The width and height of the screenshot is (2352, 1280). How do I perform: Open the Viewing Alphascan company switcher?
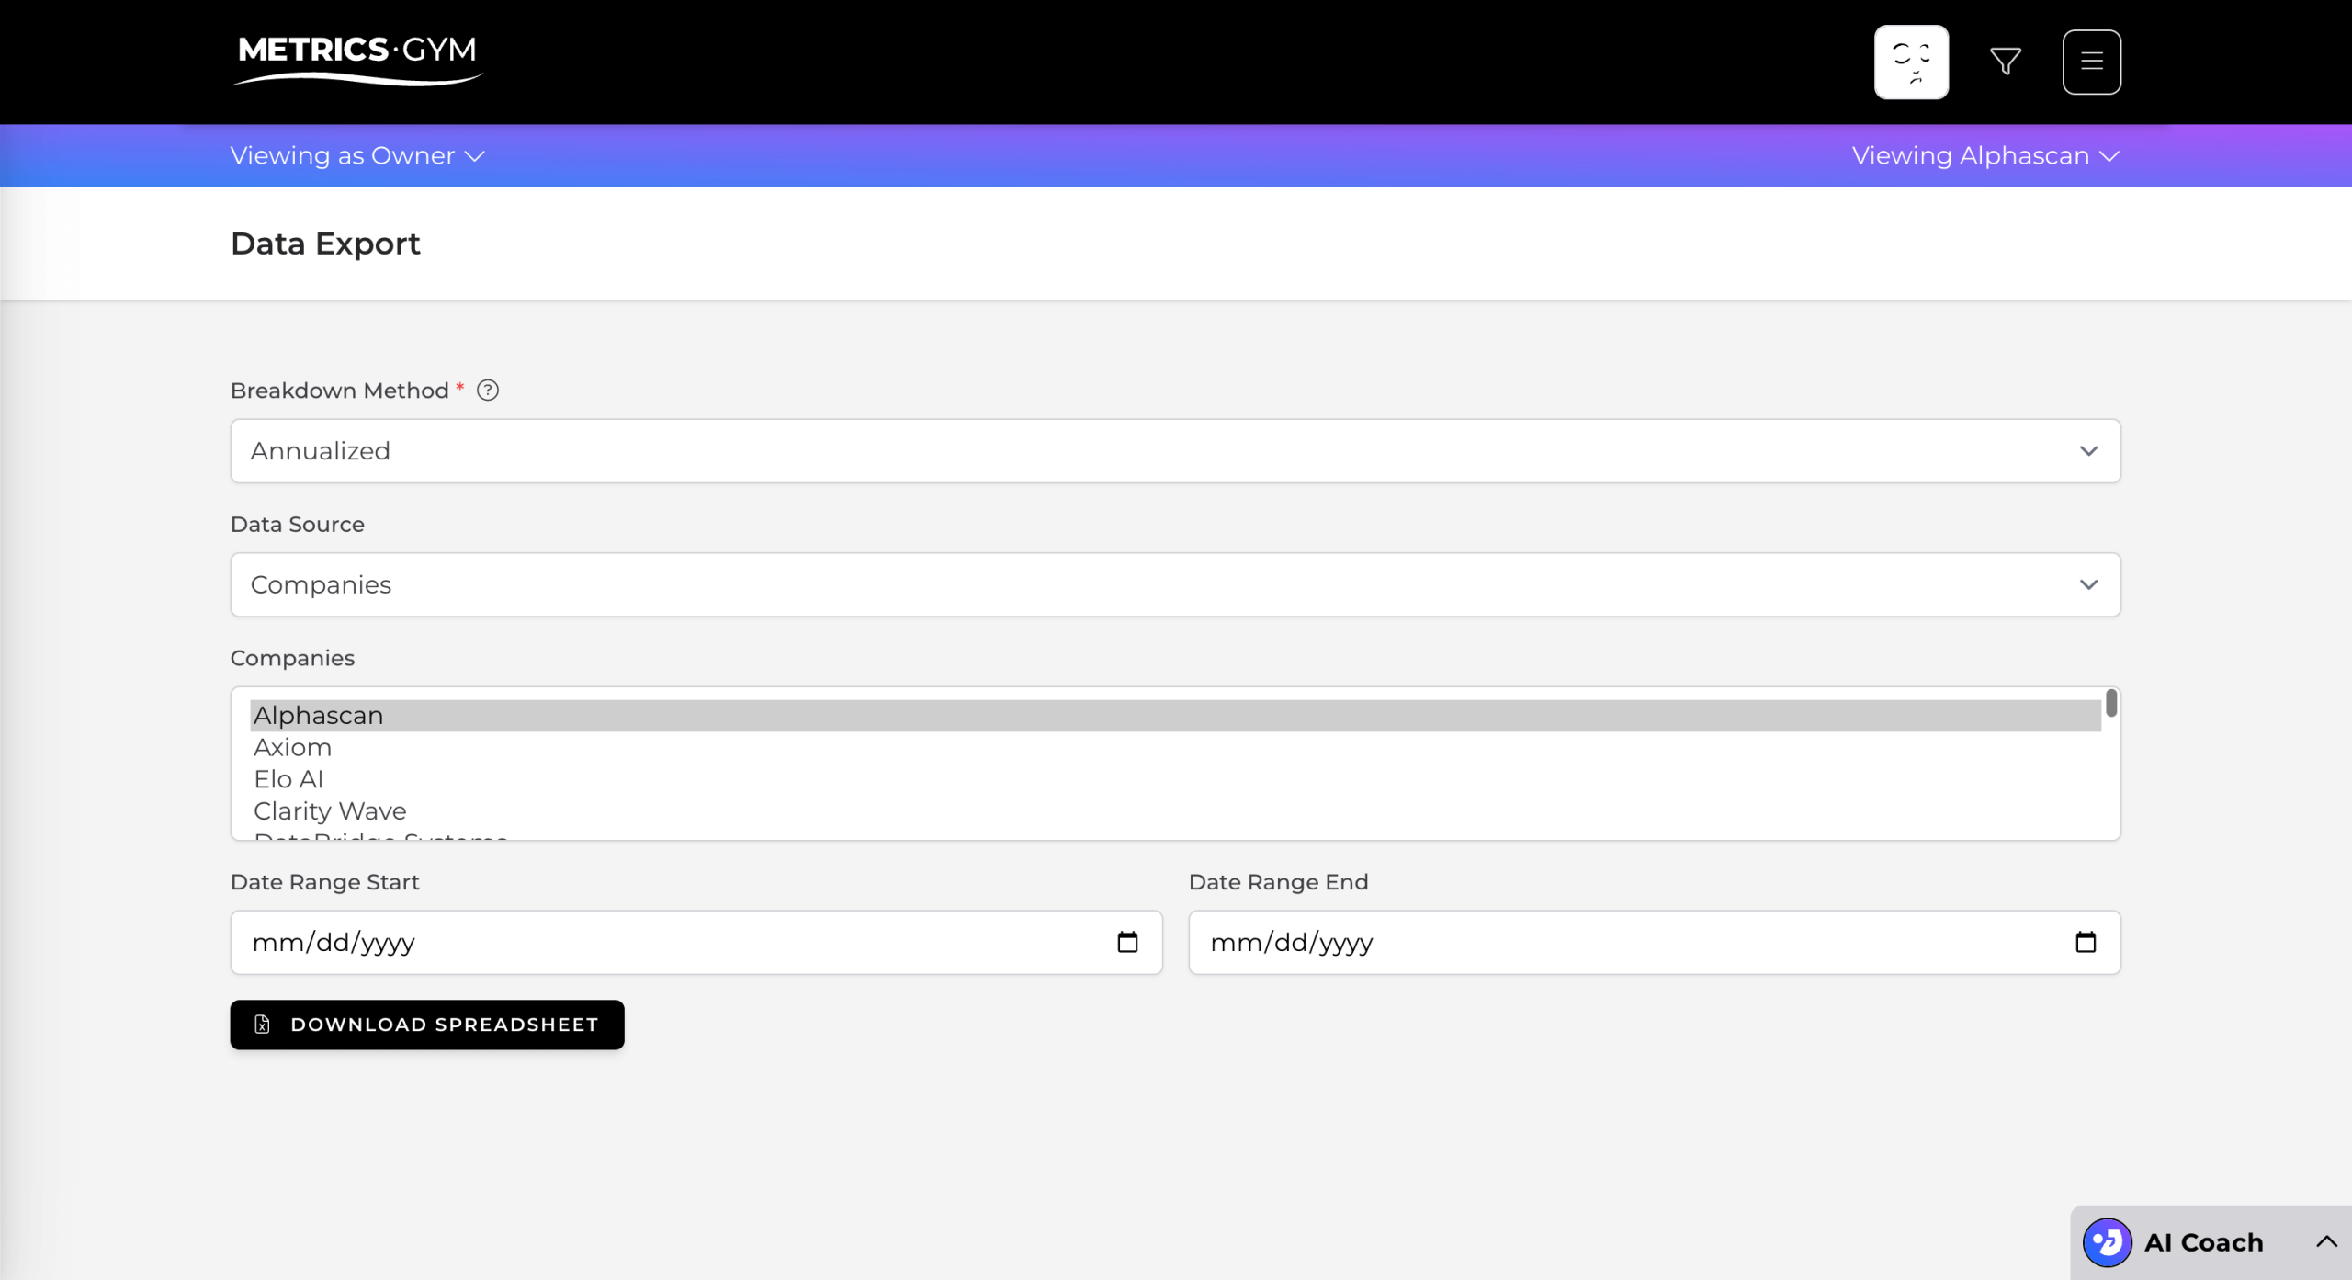pyautogui.click(x=1984, y=155)
